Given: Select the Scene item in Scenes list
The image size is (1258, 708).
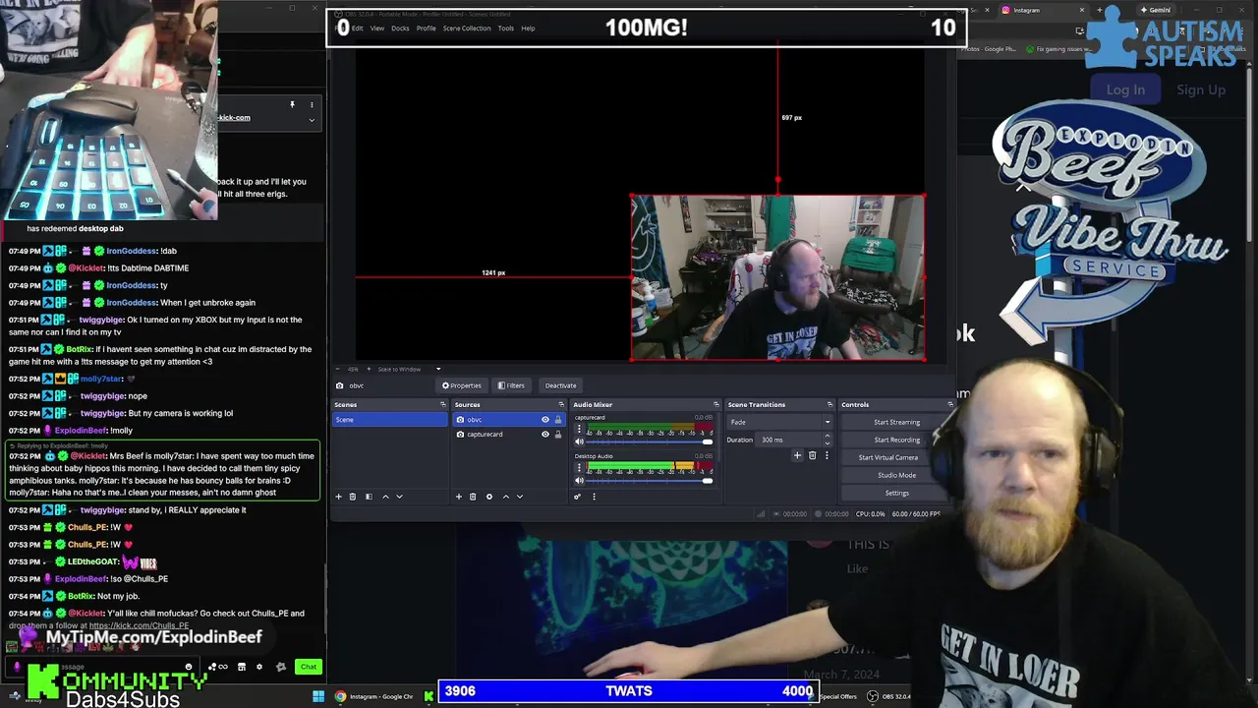Looking at the screenshot, I should (x=389, y=420).
